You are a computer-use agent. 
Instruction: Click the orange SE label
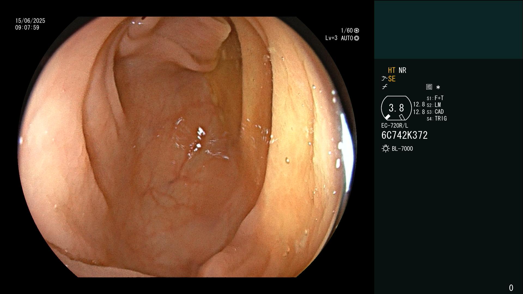[x=392, y=79]
